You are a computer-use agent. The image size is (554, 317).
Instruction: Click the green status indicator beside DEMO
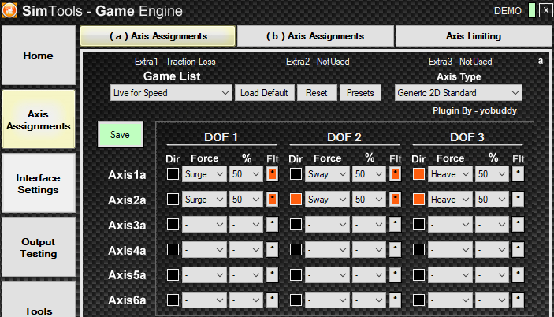coord(531,10)
